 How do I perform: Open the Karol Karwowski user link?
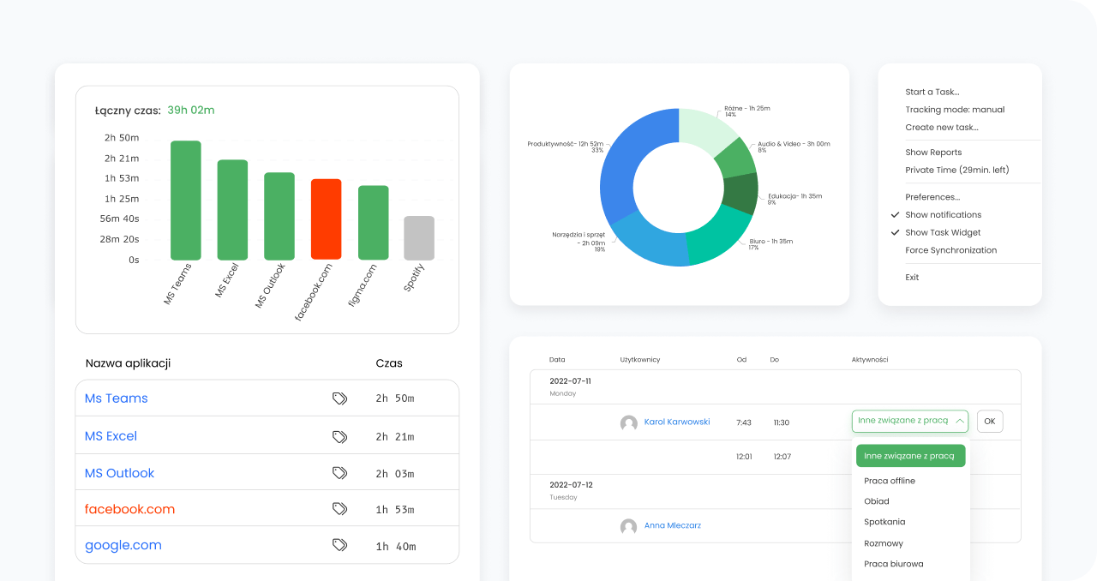click(676, 422)
